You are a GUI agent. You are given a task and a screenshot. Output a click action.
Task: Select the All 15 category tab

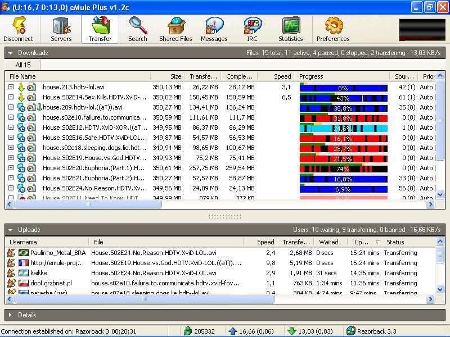coord(23,65)
